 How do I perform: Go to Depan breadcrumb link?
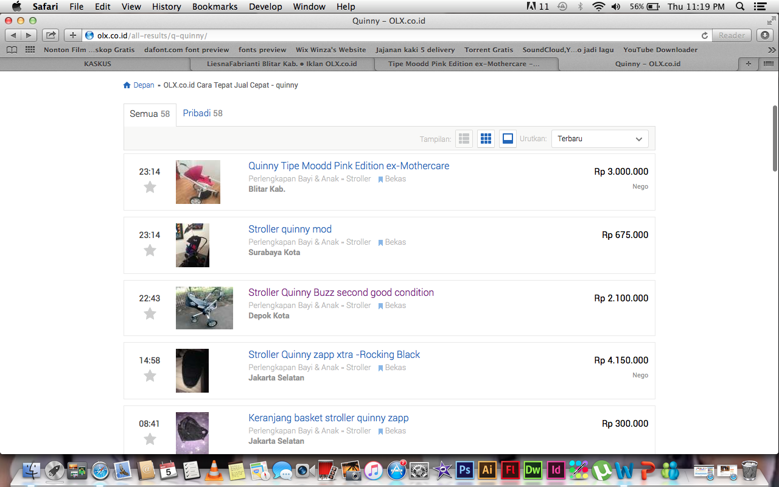pyautogui.click(x=144, y=85)
